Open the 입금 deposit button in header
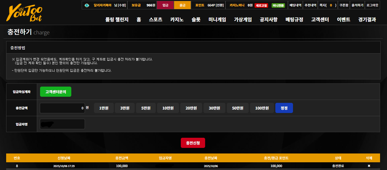Image resolution: width=387 pixels, height=170 pixels. tap(165, 5)
